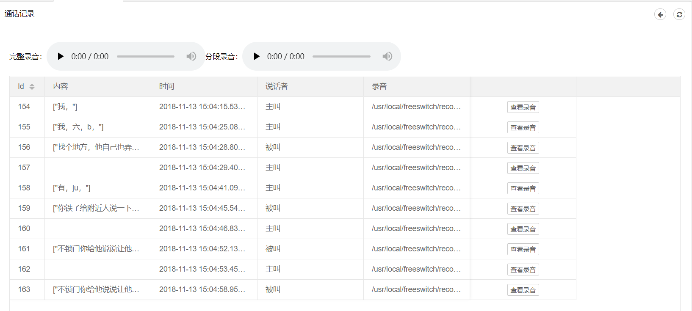
Task: Play the 分段录音 audio
Action: pos(256,56)
